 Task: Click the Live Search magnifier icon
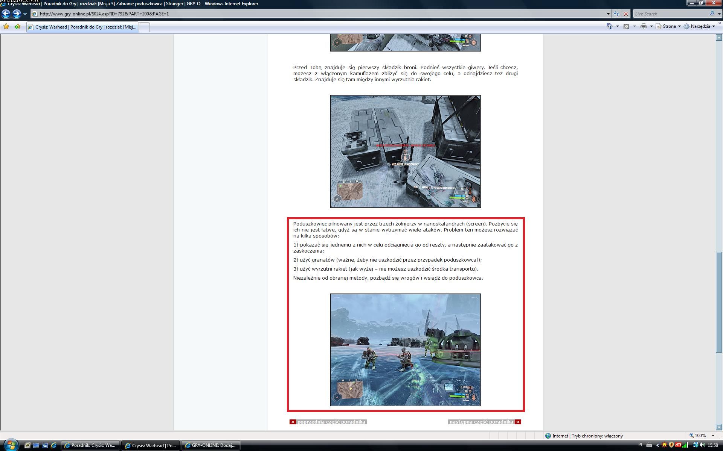tap(711, 14)
